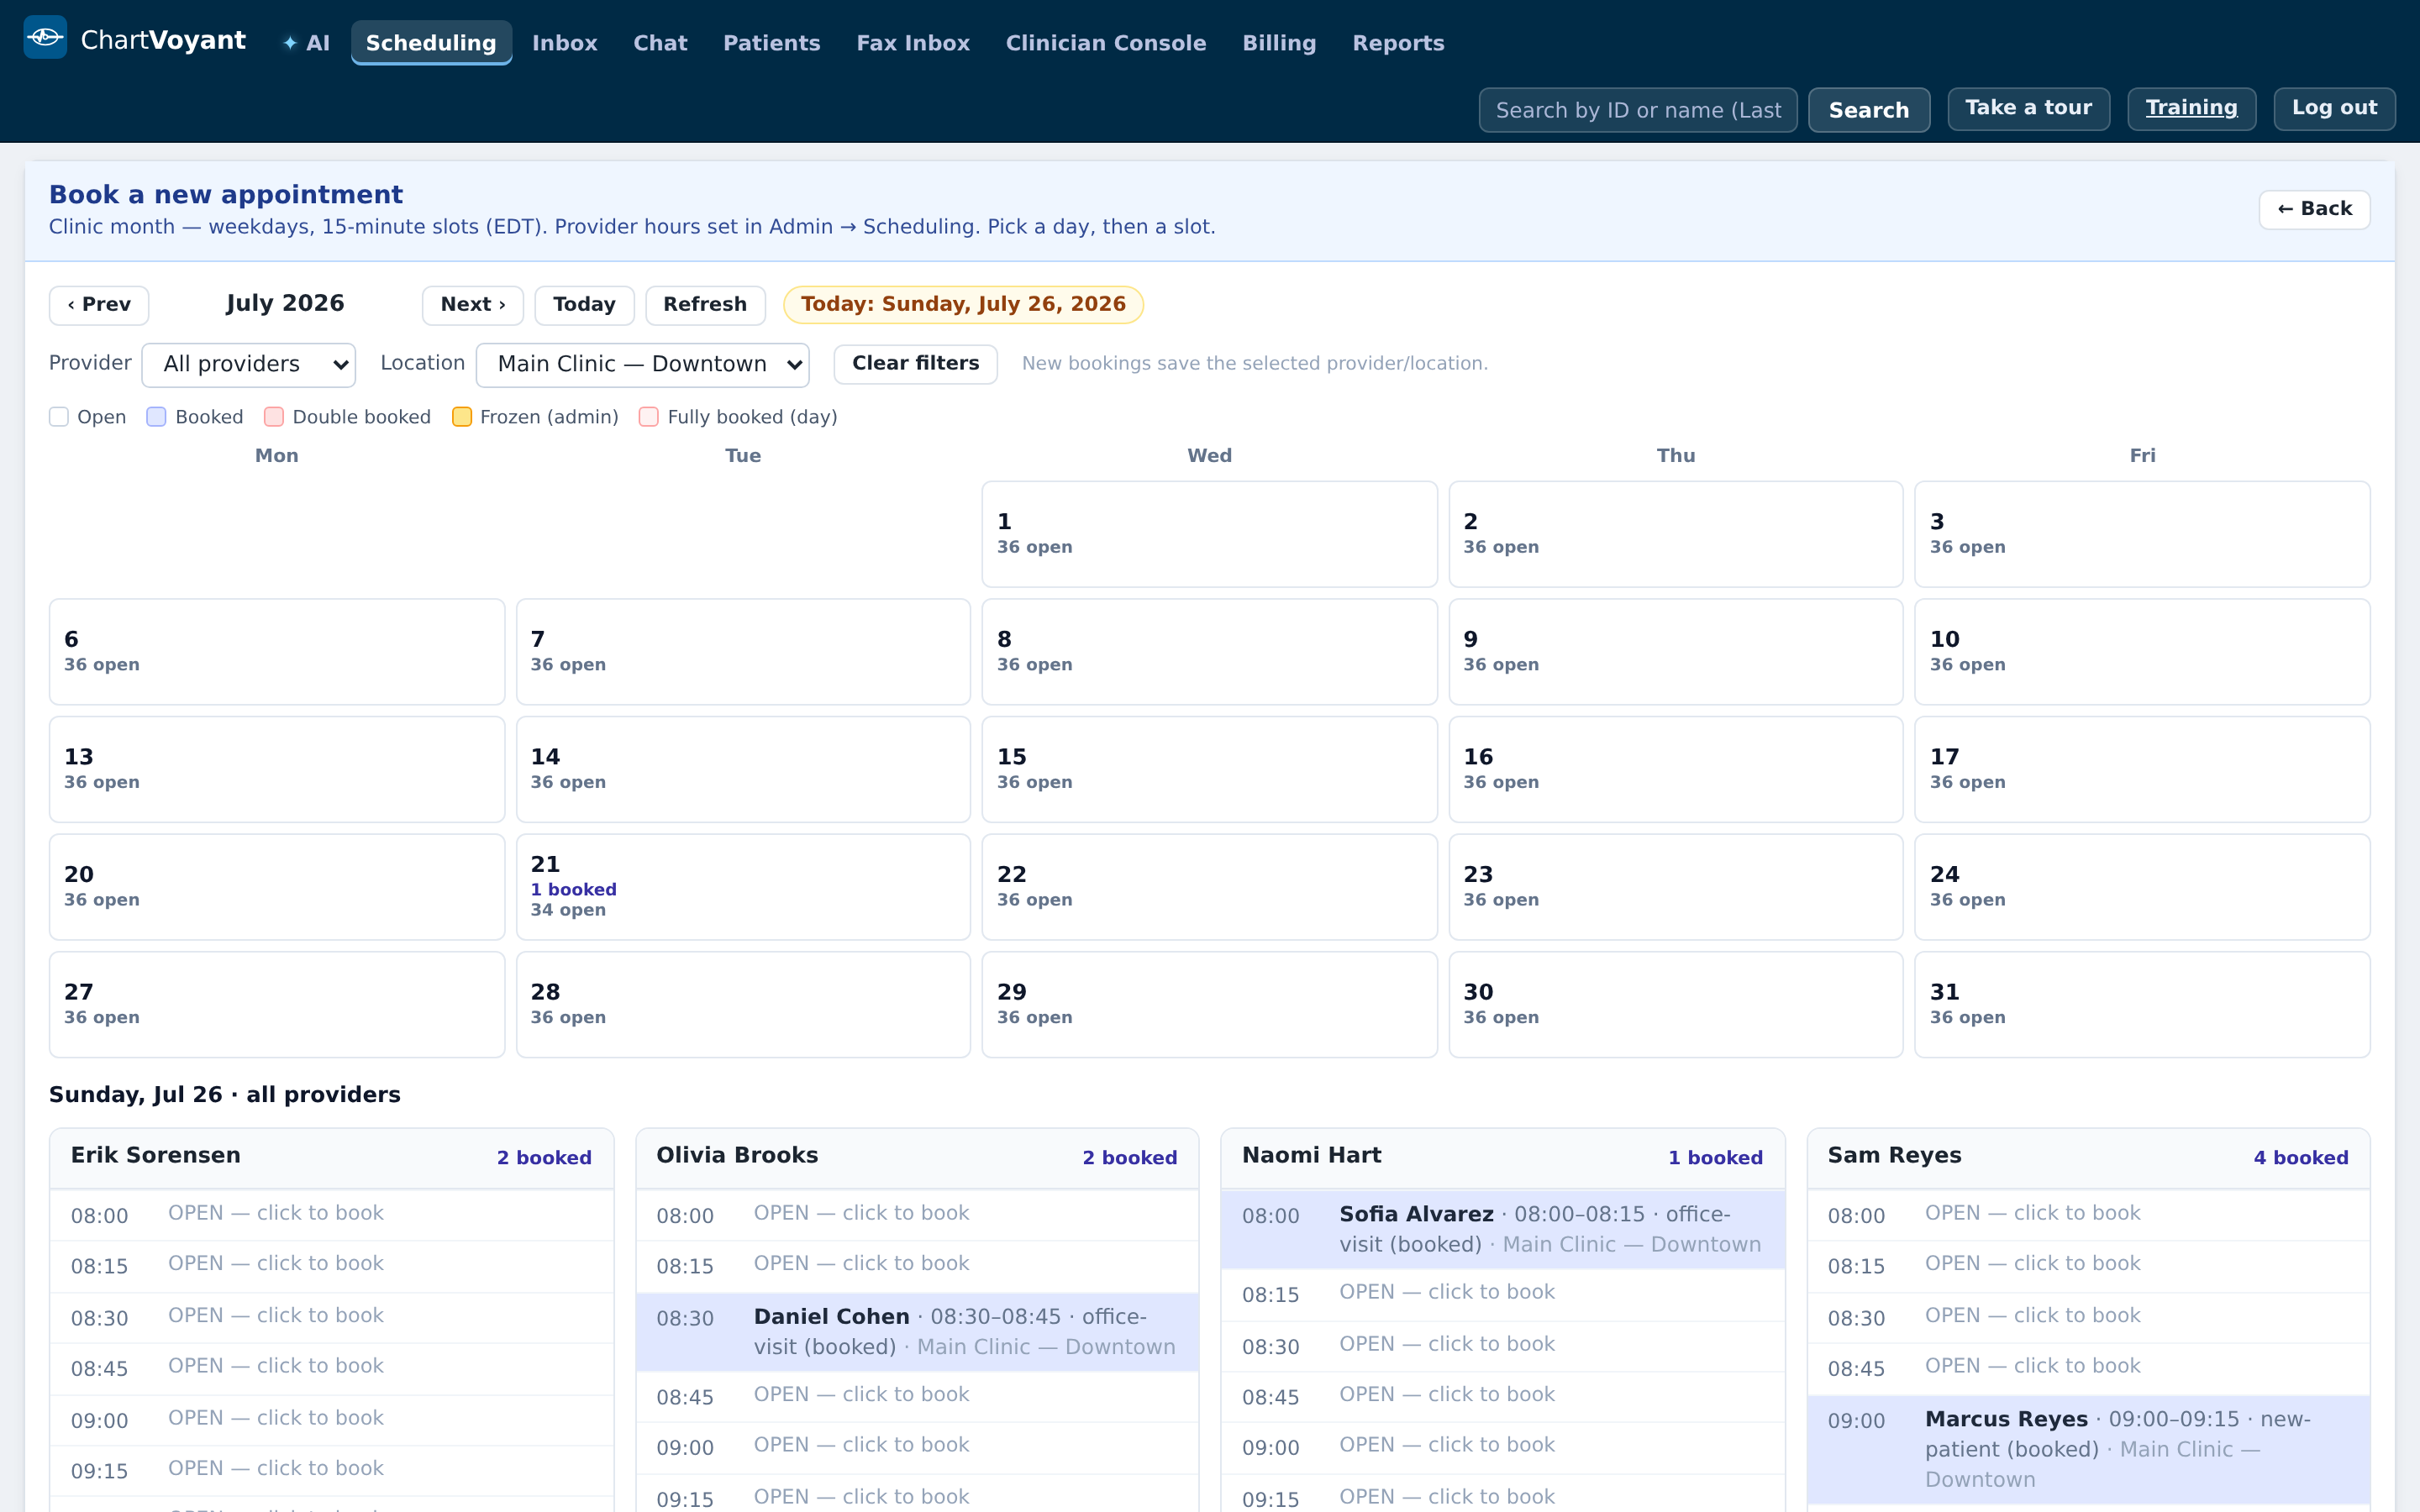Open the Clinician Console tab
This screenshot has height=1512, width=2420.
pos(1106,43)
